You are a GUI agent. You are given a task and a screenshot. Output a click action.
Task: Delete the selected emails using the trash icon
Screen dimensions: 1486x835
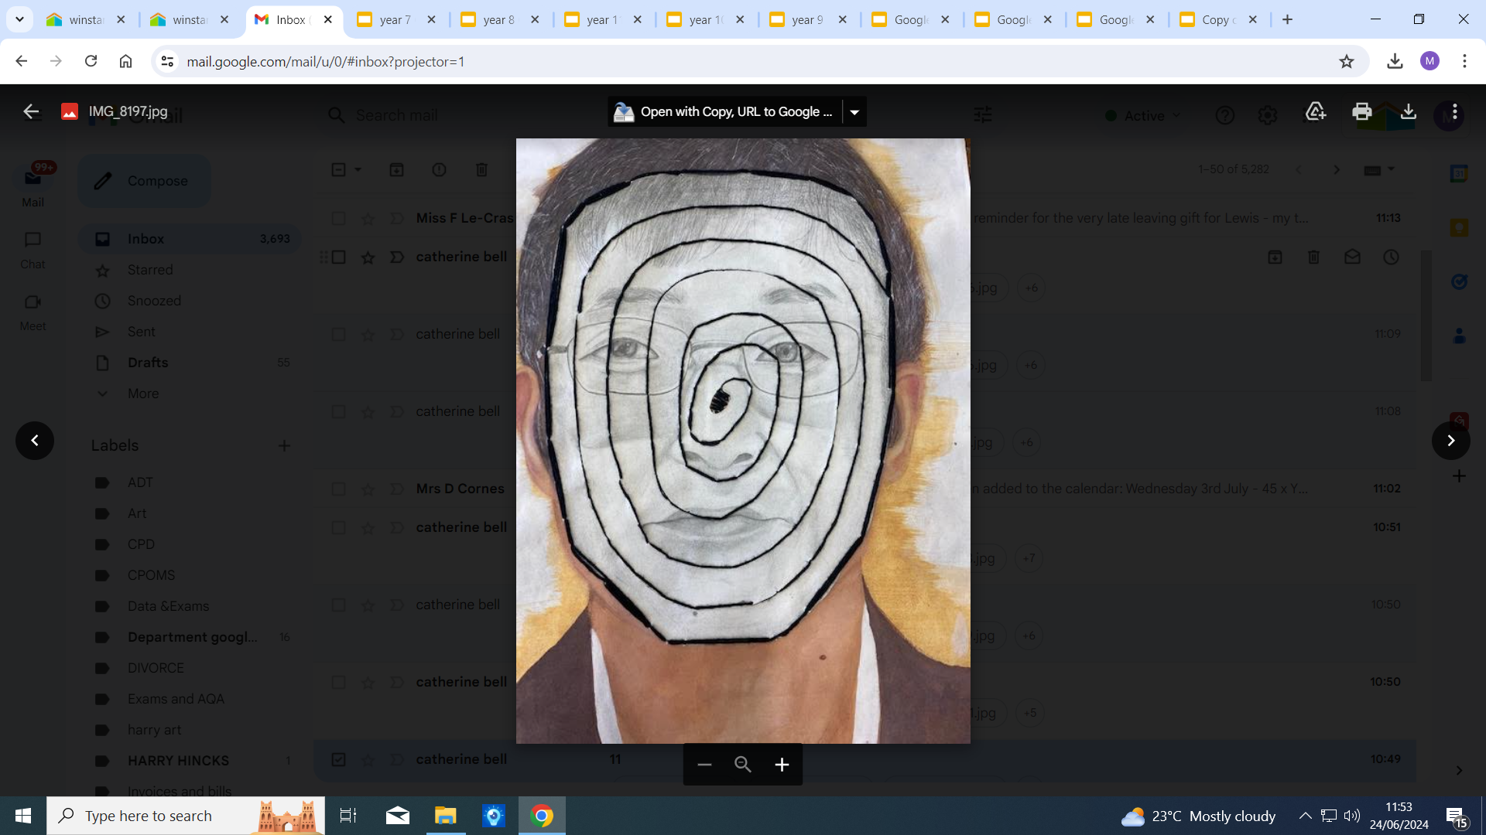[x=481, y=169]
